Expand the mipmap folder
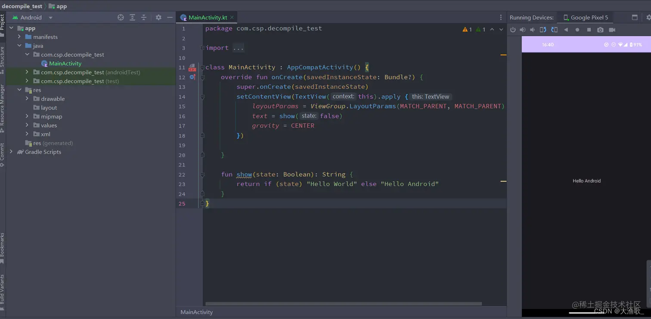Viewport: 651px width, 319px height. (x=27, y=116)
